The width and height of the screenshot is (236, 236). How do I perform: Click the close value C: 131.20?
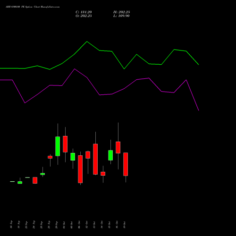click(x=84, y=12)
